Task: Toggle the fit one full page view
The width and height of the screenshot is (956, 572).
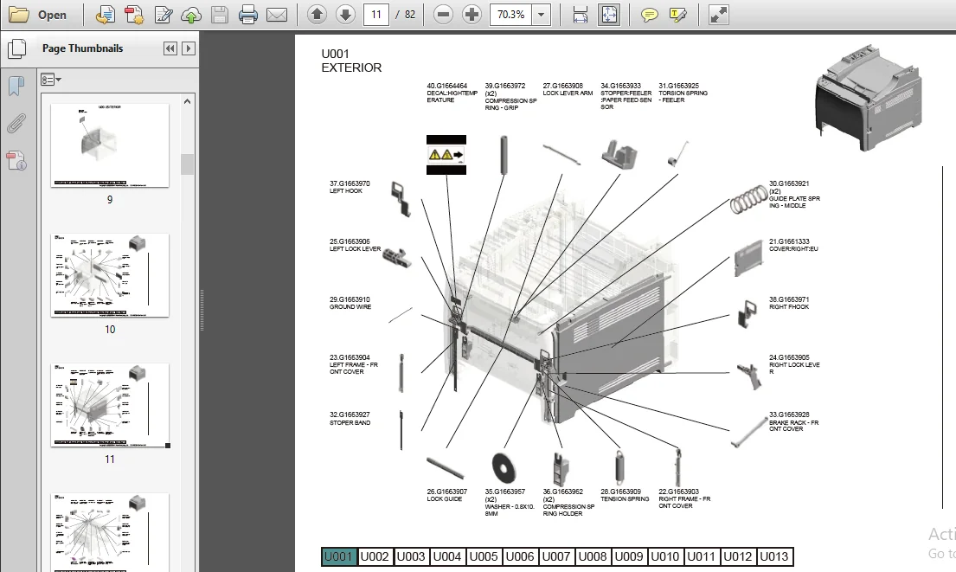Action: tap(609, 15)
